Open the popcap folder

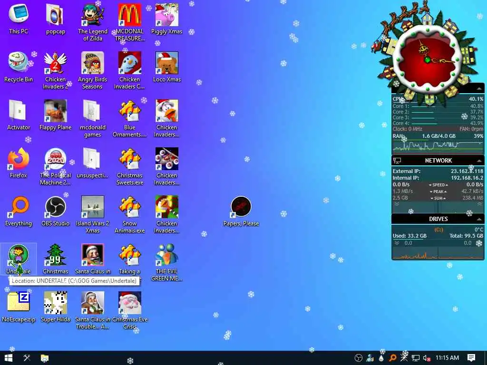pyautogui.click(x=55, y=18)
